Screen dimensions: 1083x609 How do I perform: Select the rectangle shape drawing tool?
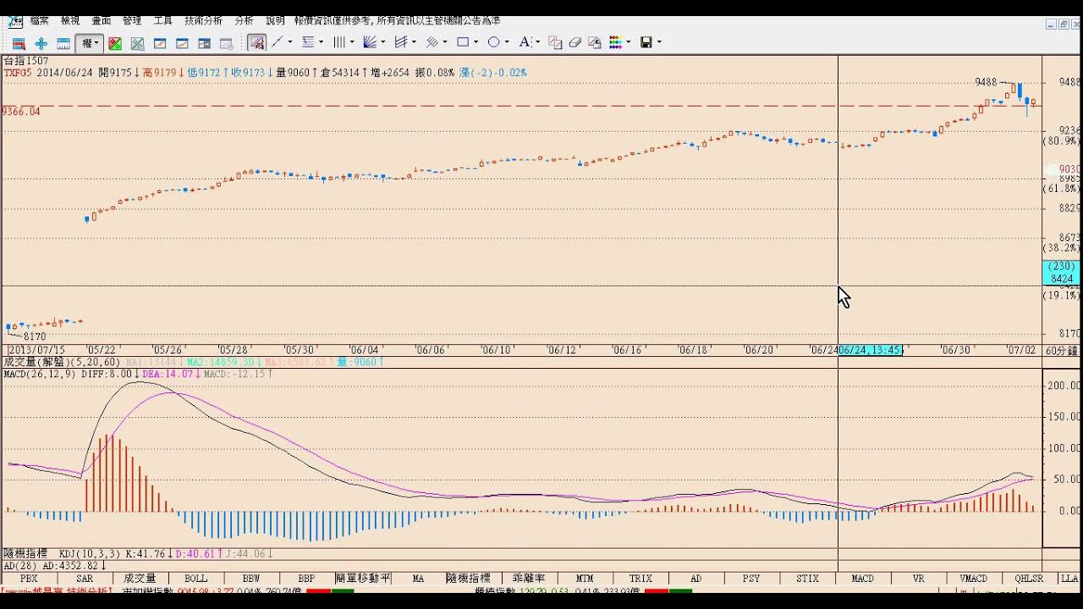click(x=463, y=42)
